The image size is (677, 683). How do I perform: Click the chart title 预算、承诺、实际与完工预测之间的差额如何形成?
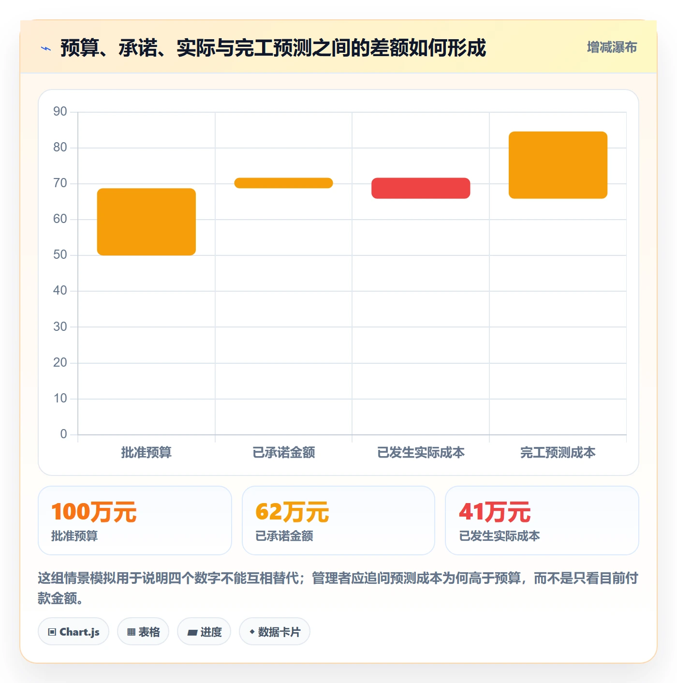tap(273, 48)
